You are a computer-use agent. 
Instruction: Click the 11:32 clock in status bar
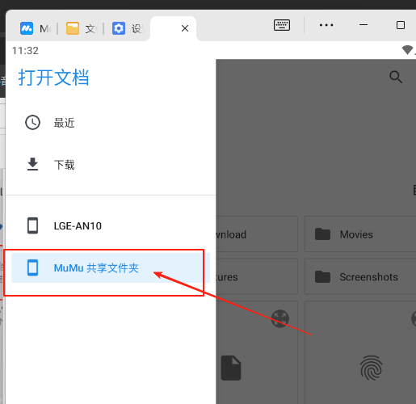tap(25, 51)
